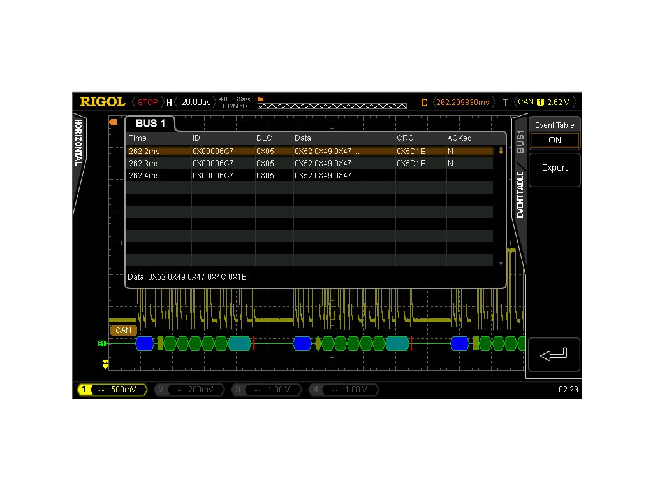Select the 262.2ms event row

[309, 152]
